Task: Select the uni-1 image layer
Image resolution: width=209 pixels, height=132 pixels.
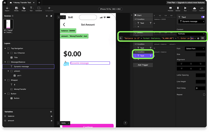Action: (x=28, y=76)
